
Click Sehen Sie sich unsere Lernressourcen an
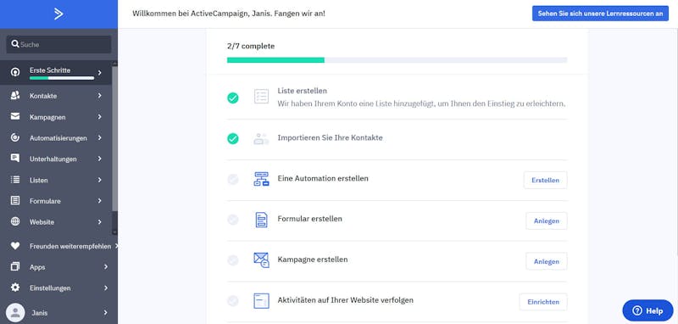click(600, 14)
